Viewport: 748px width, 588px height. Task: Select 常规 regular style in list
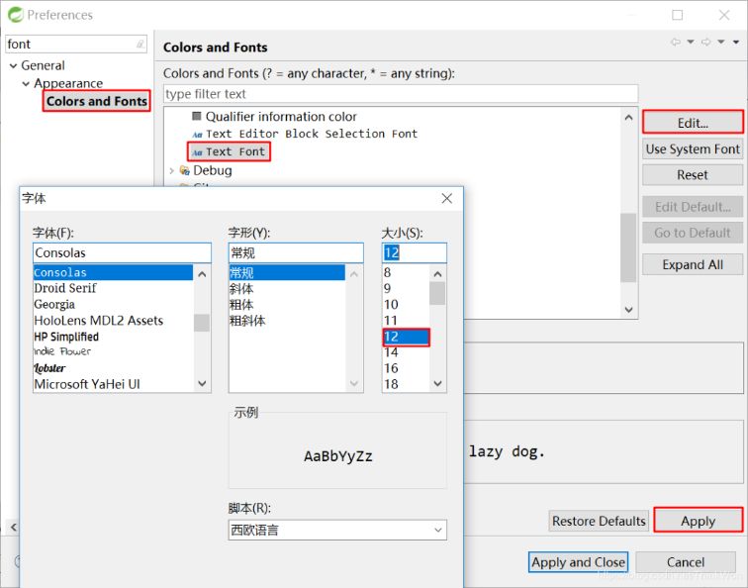pyautogui.click(x=287, y=272)
